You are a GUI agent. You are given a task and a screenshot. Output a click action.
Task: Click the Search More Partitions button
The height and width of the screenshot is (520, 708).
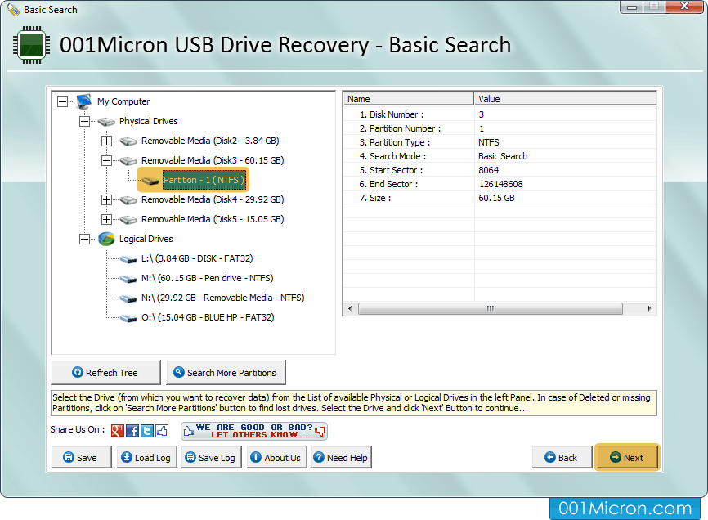click(x=226, y=372)
